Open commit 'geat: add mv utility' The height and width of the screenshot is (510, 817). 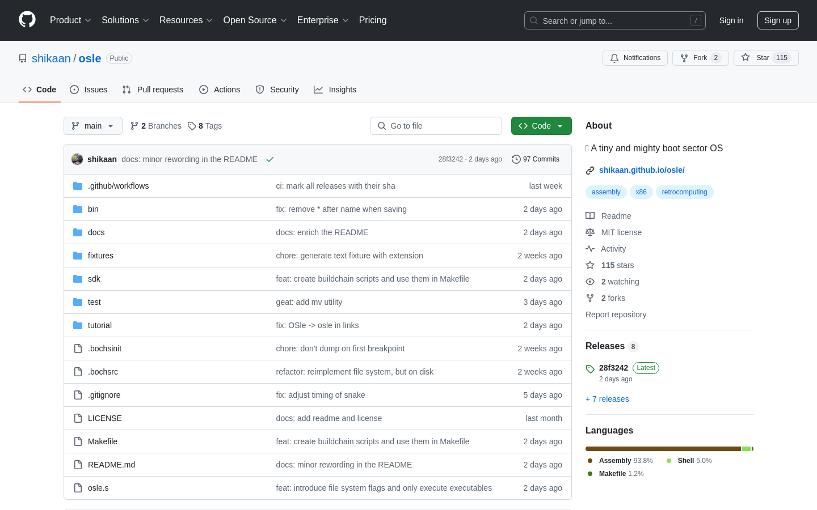tap(309, 302)
